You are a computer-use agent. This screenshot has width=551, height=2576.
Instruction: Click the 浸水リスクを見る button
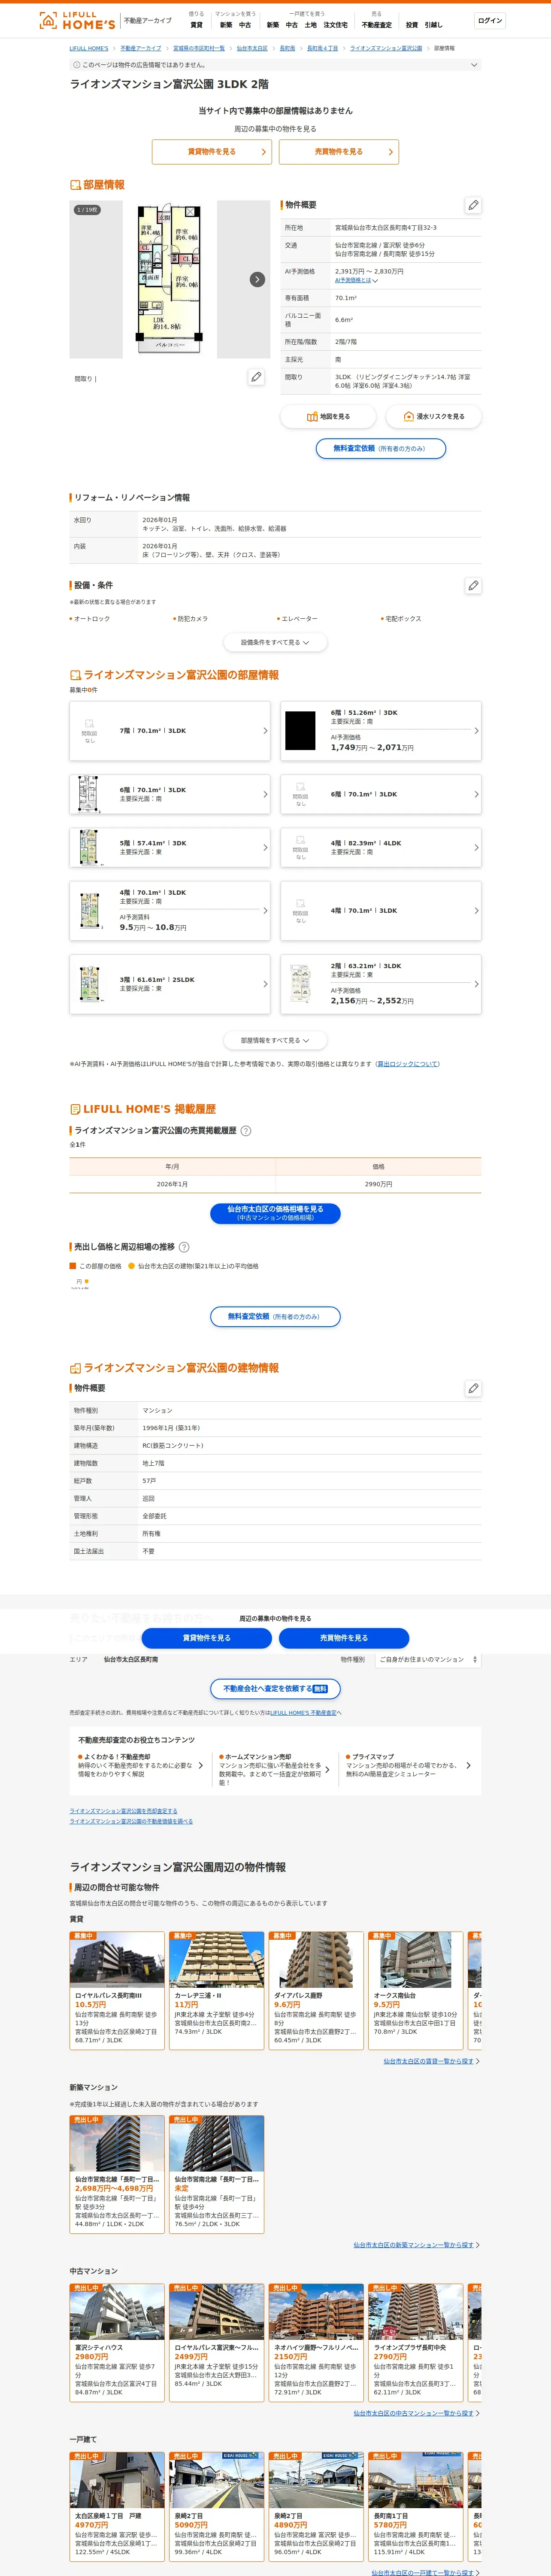point(434,416)
